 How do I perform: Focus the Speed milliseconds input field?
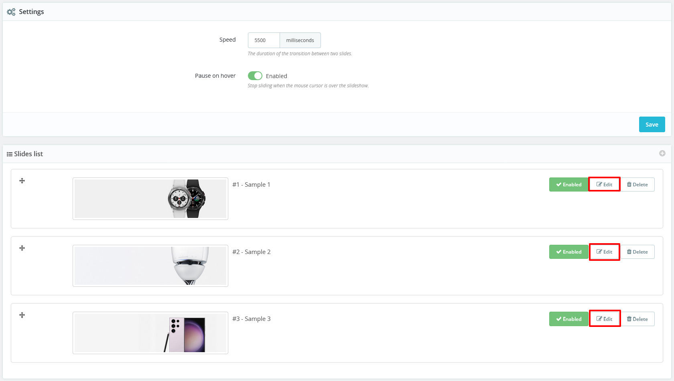click(x=264, y=40)
